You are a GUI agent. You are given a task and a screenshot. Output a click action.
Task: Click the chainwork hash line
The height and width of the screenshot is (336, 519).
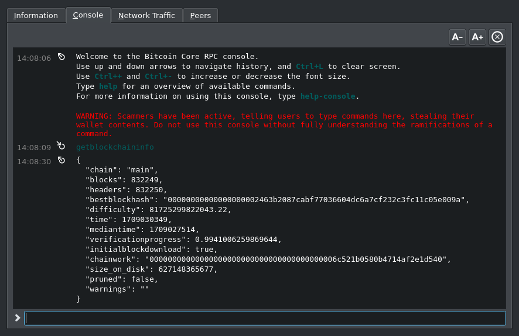pyautogui.click(x=268, y=259)
